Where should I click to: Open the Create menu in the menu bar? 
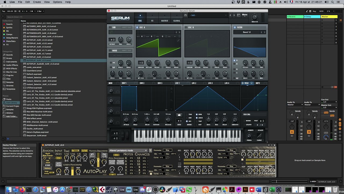click(x=37, y=2)
